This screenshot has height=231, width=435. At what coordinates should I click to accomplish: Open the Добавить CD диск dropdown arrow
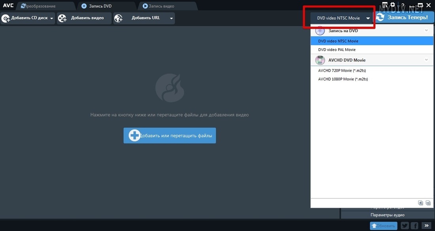point(51,18)
